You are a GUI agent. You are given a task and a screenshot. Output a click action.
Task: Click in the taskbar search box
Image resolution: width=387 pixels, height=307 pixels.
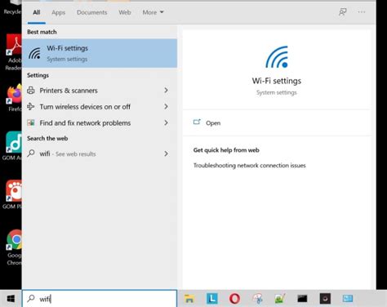click(x=100, y=299)
